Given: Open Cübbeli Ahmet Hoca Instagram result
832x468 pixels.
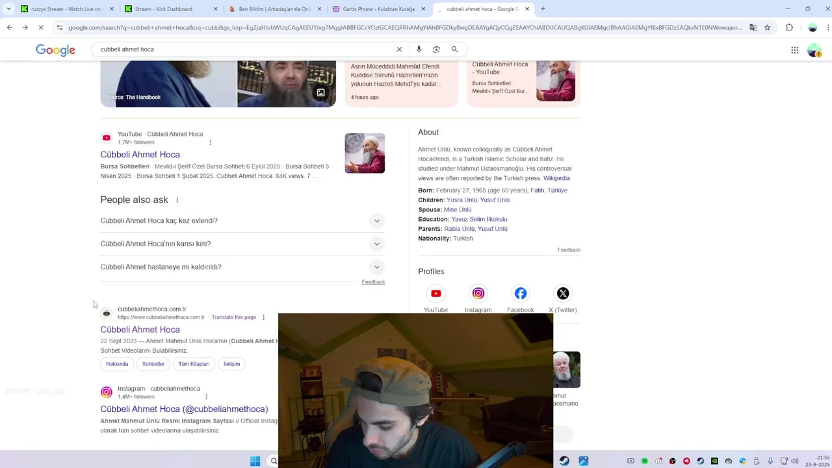Looking at the screenshot, I should pyautogui.click(x=184, y=409).
